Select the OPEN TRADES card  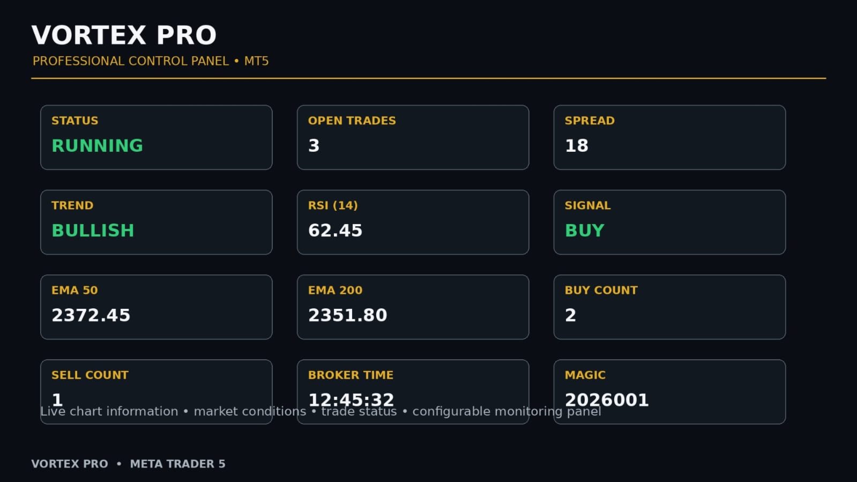point(413,137)
